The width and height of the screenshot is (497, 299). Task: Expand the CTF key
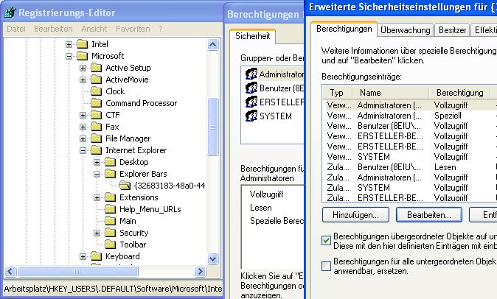(x=83, y=115)
